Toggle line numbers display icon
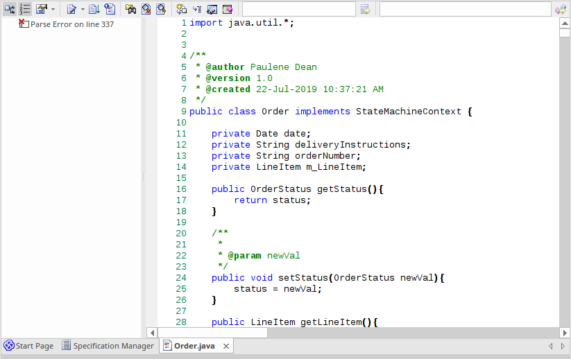 (25, 9)
